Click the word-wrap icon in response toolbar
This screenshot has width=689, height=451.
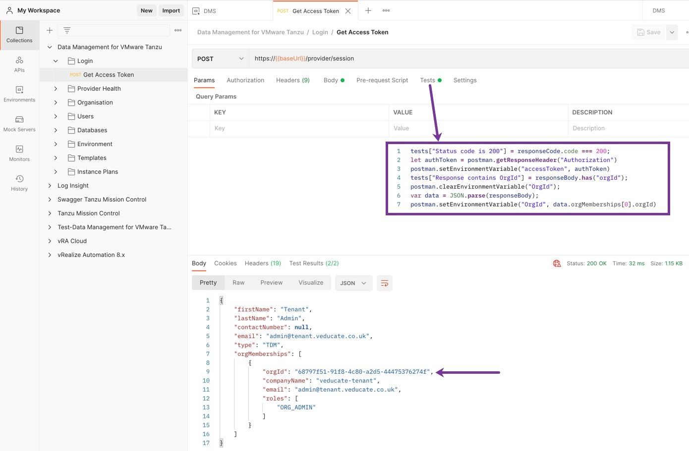point(385,283)
